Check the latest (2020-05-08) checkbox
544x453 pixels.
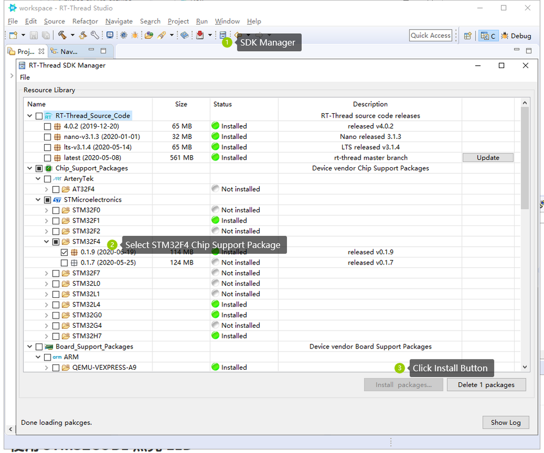47,158
